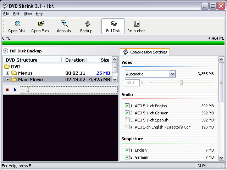Screen dimensions: 227x170
Task: Maximize the DVD Shrink window
Action: (213, 6)
